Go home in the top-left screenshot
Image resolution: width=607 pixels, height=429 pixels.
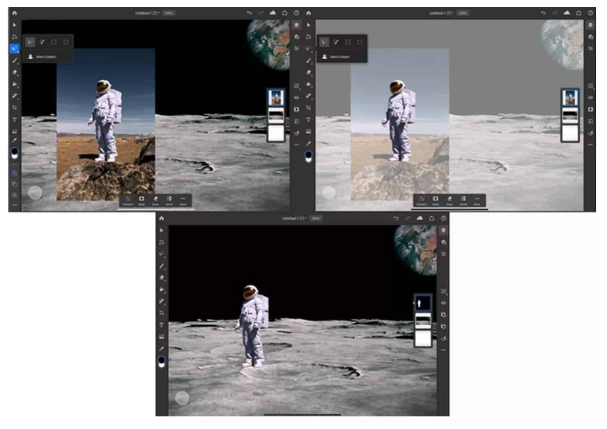(x=15, y=13)
